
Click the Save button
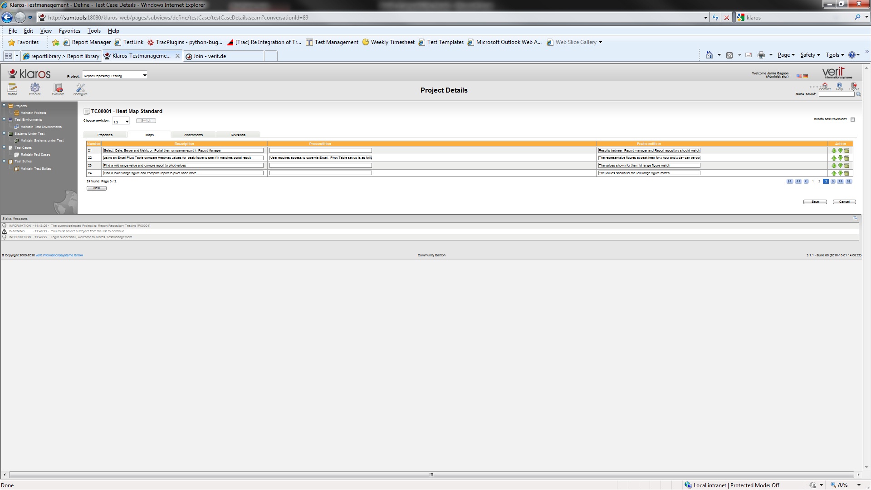click(815, 202)
